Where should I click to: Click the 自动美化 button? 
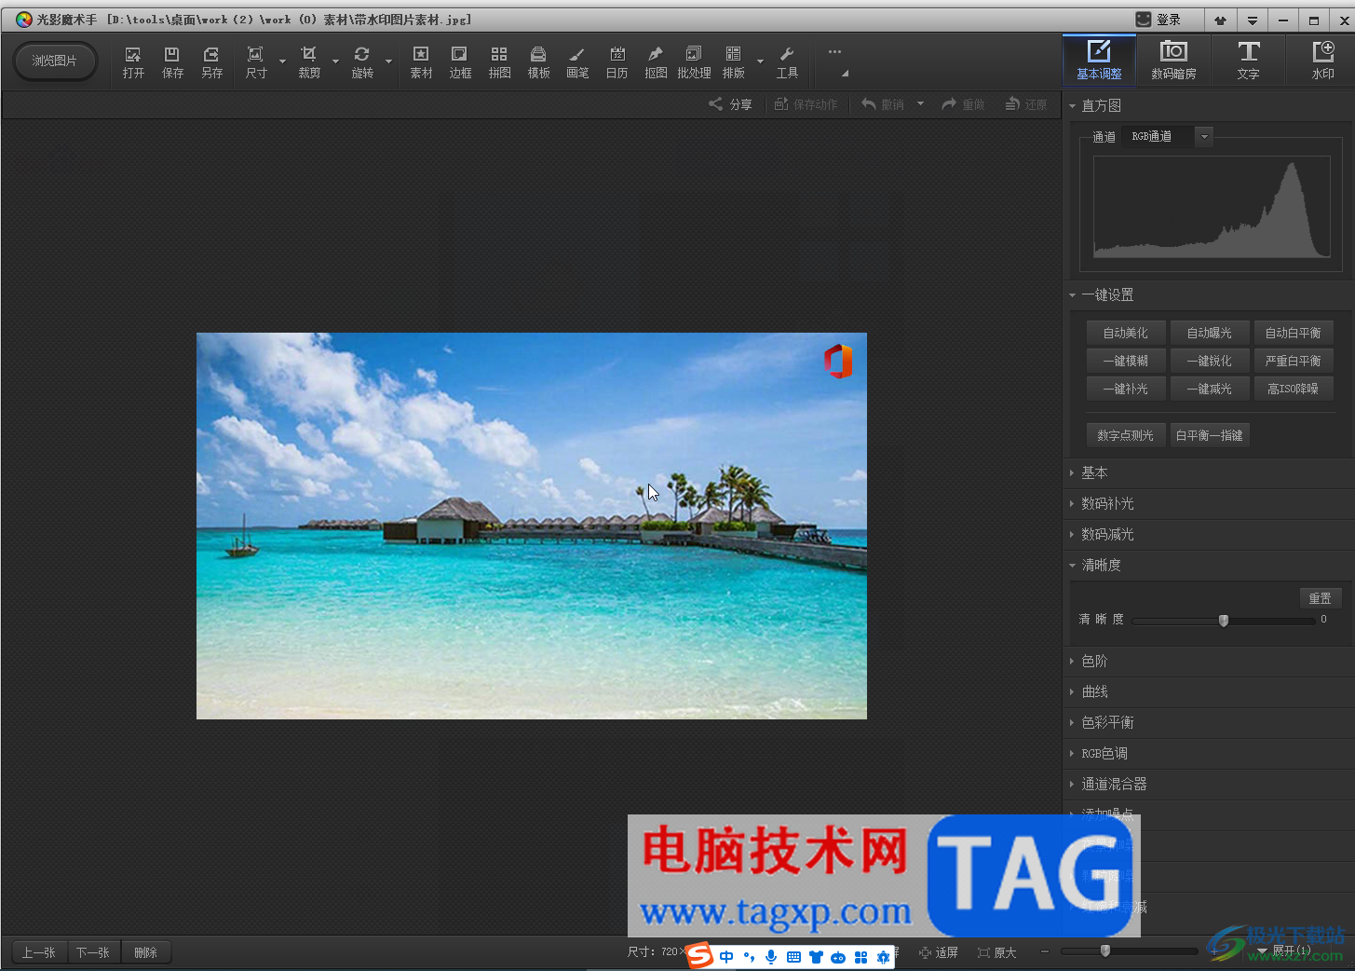tap(1126, 333)
